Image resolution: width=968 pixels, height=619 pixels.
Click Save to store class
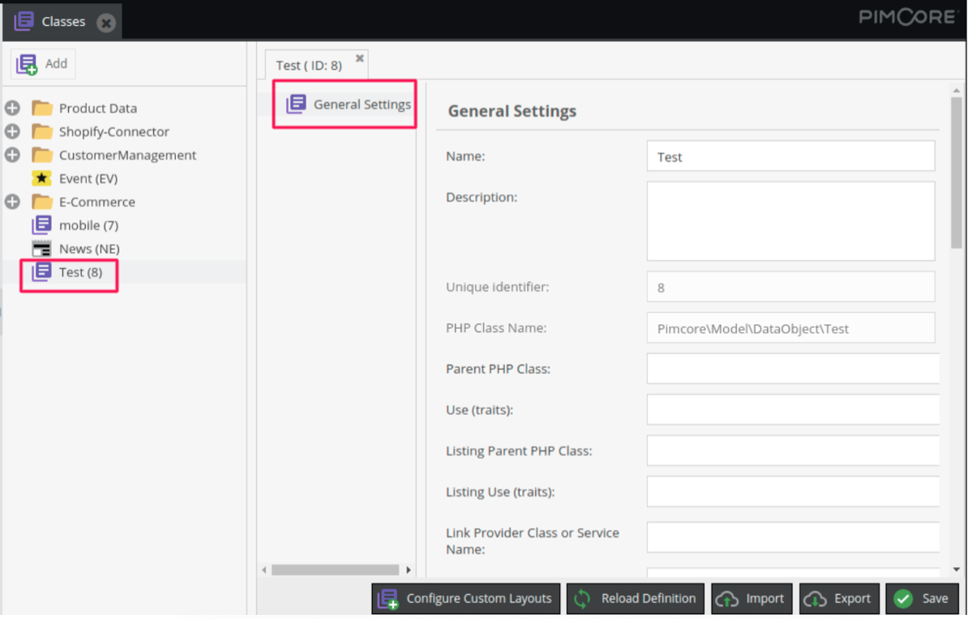(x=923, y=599)
